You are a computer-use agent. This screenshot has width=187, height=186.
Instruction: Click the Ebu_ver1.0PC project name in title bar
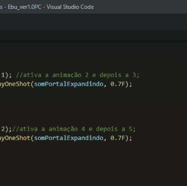pyautogui.click(x=25, y=7)
